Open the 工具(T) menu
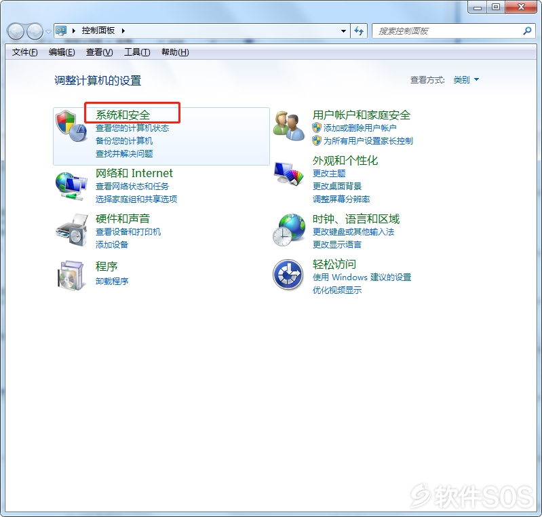The image size is (542, 517). 137,52
